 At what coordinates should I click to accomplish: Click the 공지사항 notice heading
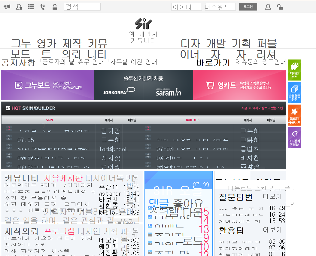(18, 62)
